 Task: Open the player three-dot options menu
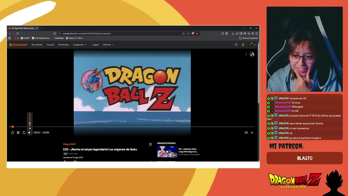click(x=246, y=54)
